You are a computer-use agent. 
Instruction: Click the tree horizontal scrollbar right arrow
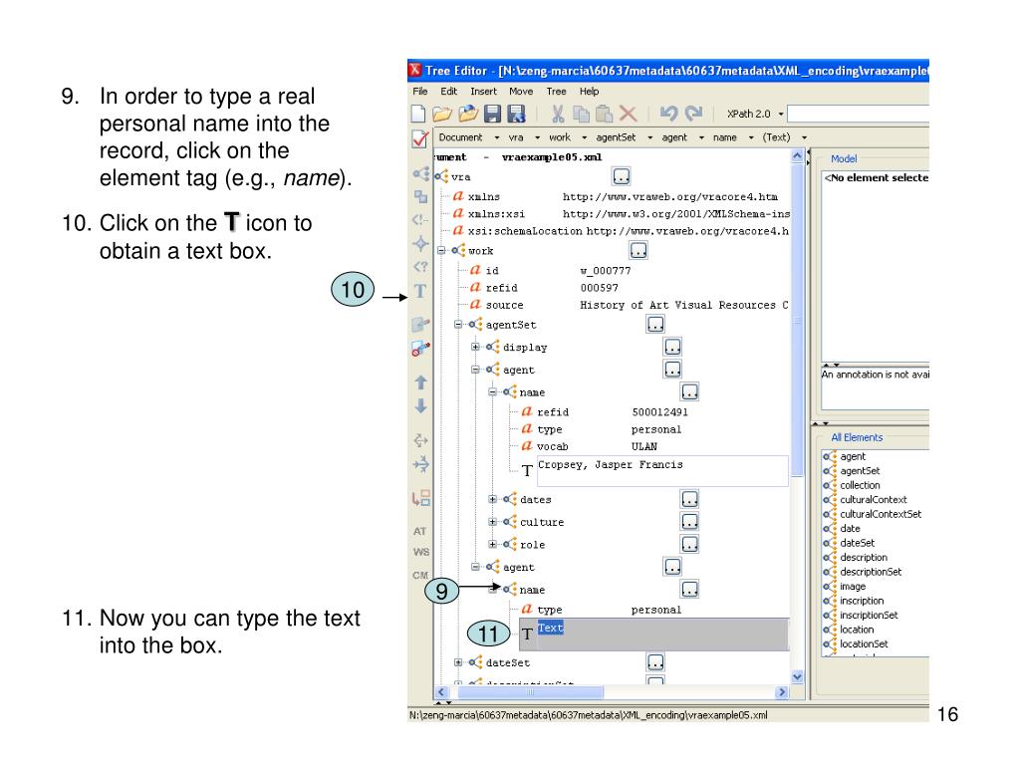coord(782,692)
